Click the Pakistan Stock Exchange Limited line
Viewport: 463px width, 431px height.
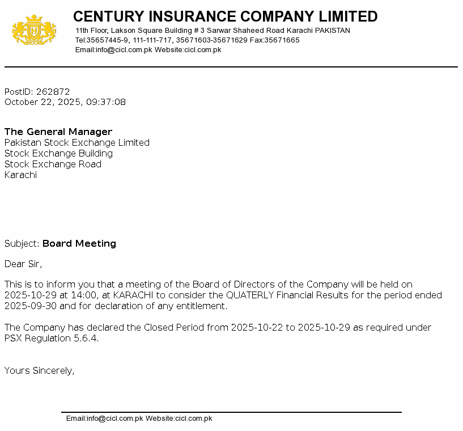[x=77, y=143]
